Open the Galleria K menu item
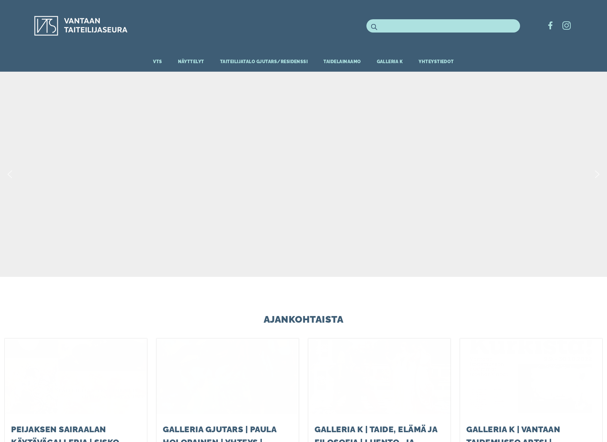 tap(389, 62)
